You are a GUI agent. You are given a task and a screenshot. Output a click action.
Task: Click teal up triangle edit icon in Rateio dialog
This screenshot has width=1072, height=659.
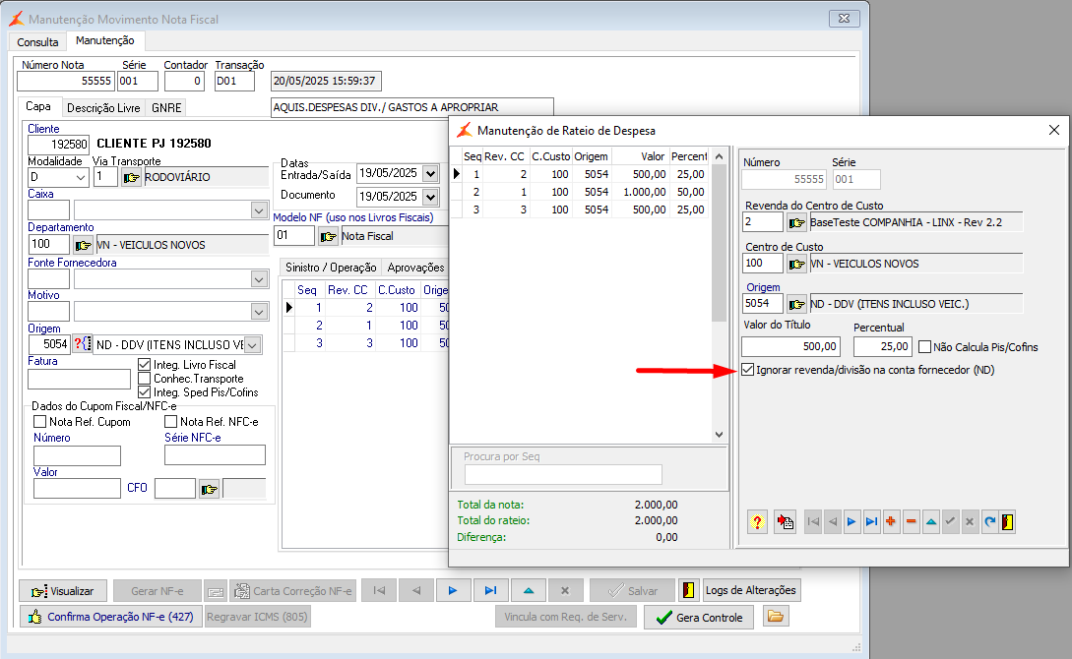point(930,522)
